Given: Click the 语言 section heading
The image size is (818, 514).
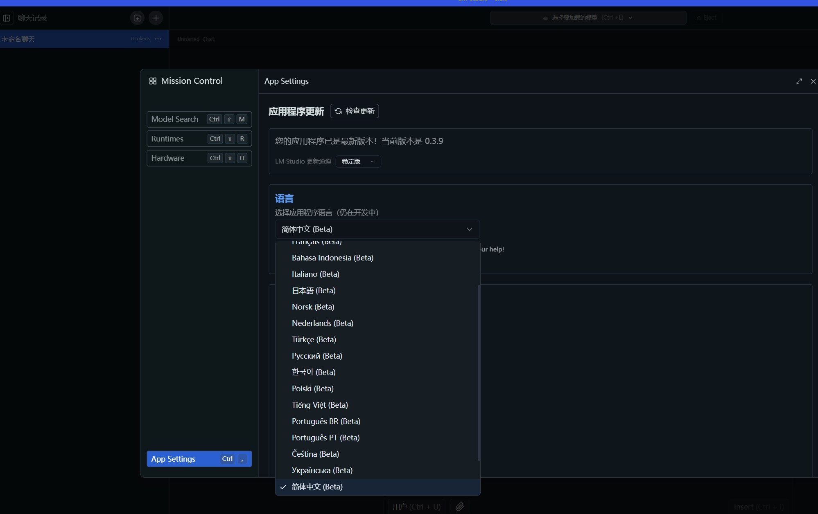Looking at the screenshot, I should [x=284, y=199].
